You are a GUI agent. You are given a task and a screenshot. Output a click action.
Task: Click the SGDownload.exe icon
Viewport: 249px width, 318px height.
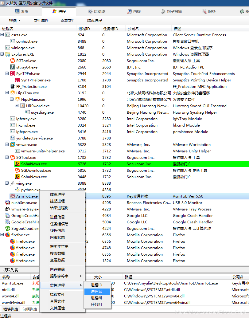tap(18, 170)
